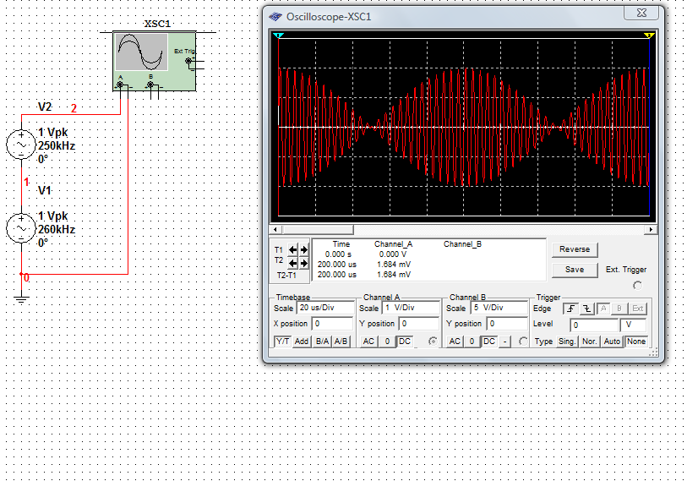The height and width of the screenshot is (481, 687).
Task: Click the 250kHz frequency label
Action: (x=57, y=146)
